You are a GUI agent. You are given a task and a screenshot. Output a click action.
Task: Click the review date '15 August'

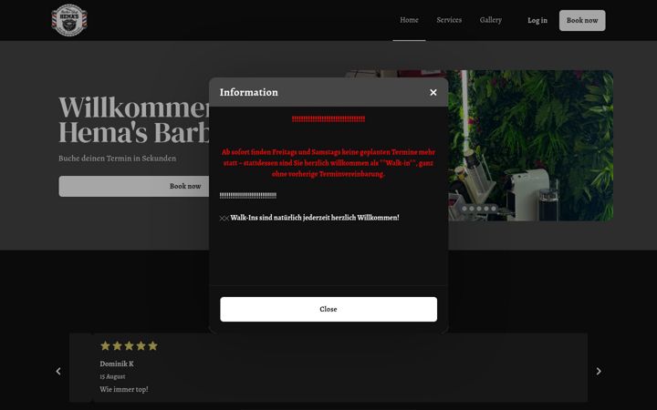point(112,376)
